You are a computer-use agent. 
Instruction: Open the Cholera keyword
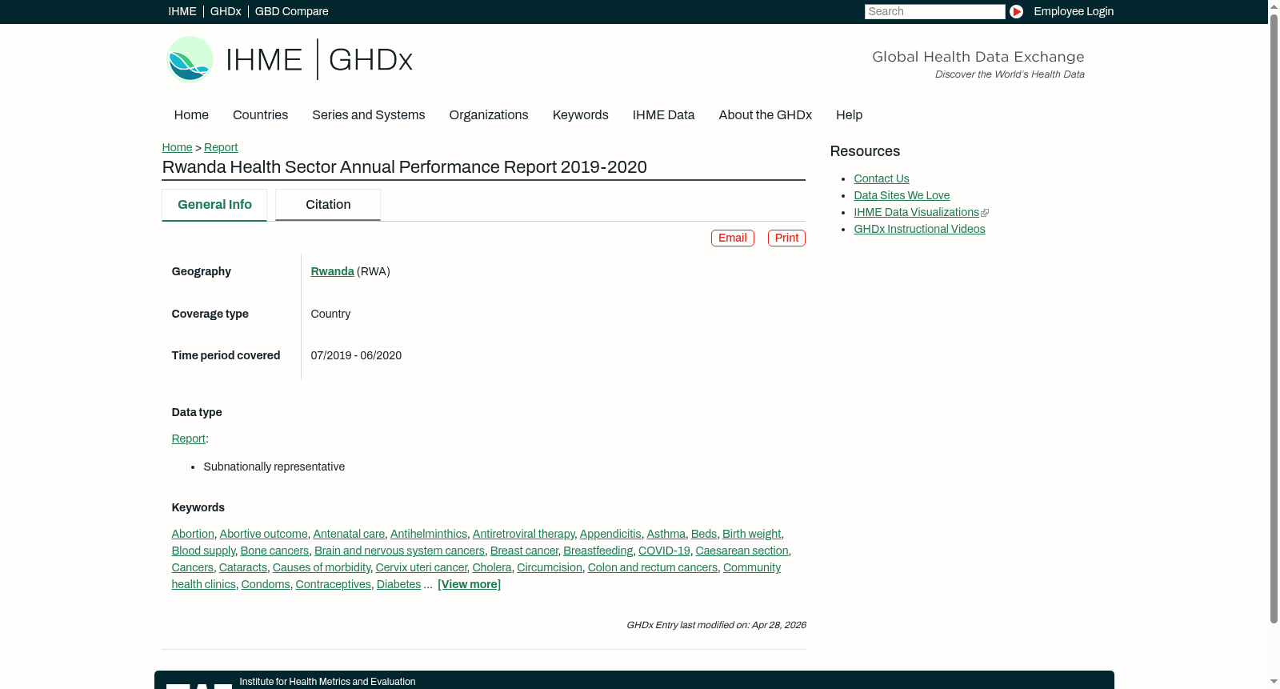coord(491,567)
